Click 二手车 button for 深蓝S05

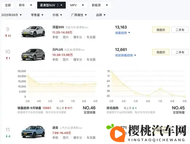tap(180, 30)
